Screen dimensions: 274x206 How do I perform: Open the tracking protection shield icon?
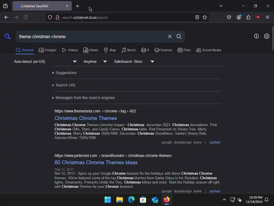point(50,17)
